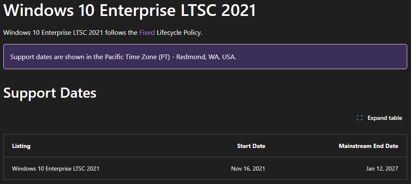Screen dimensions: 411x184
Task: Click the 'Lifecycle Policy' text after Fixed link
Action: 179,33
